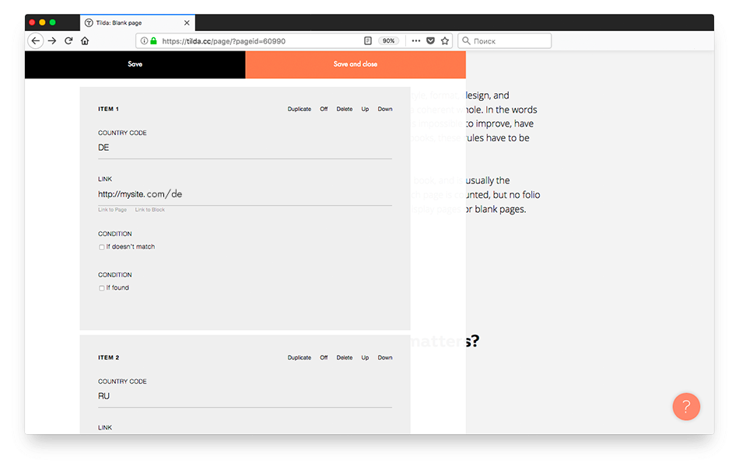739x473 pixels.
Task: Reload the current page
Action: 68,40
